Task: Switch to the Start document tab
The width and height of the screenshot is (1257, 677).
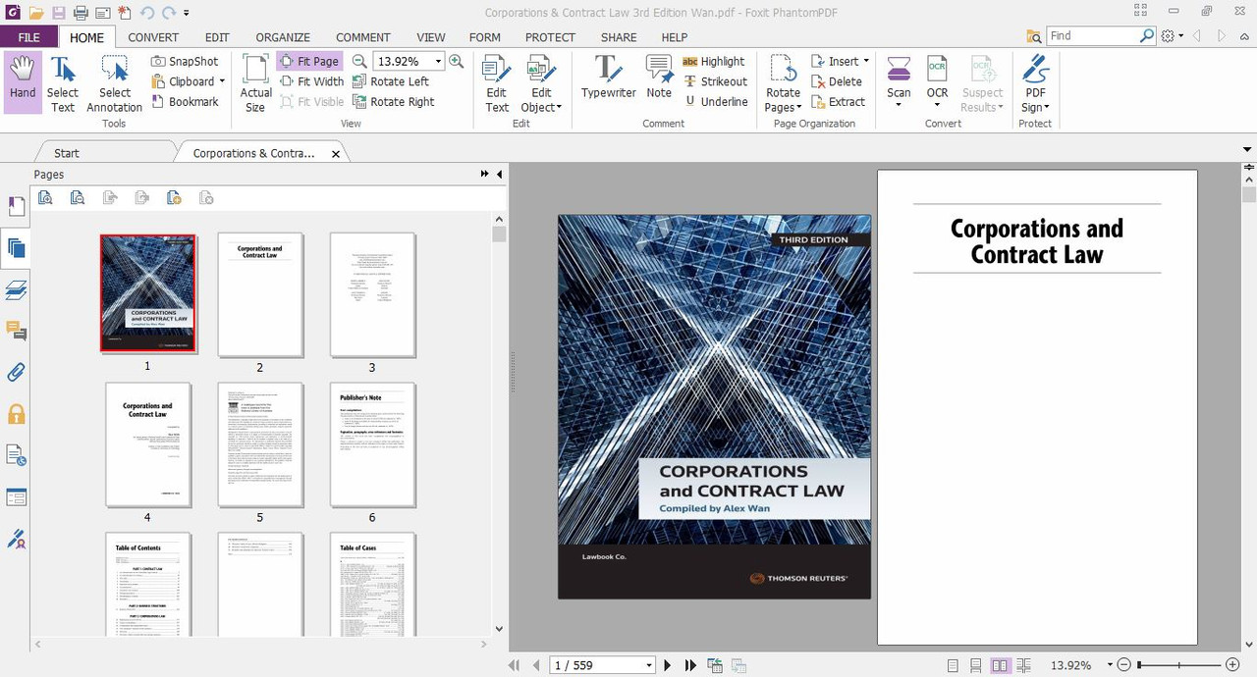Action: pyautogui.click(x=67, y=153)
